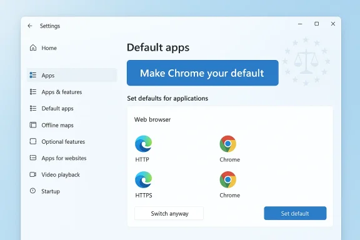The height and width of the screenshot is (240, 360).
Task: Select the Chrome icon in HTTPS row
Action: [227, 179]
